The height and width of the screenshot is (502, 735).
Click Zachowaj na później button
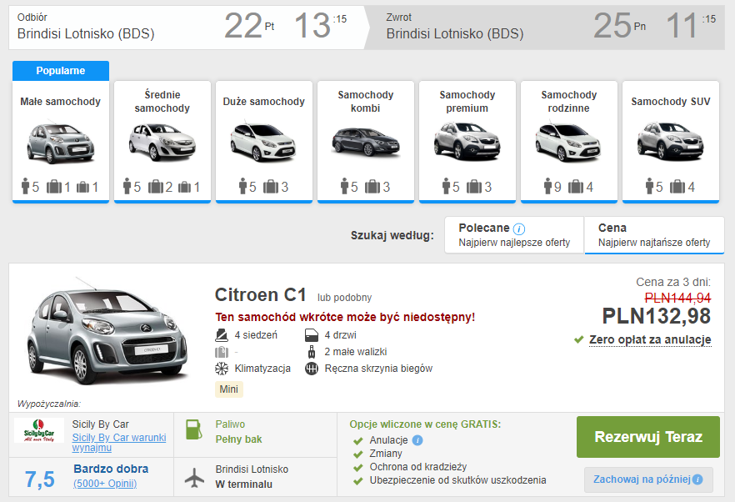[647, 479]
